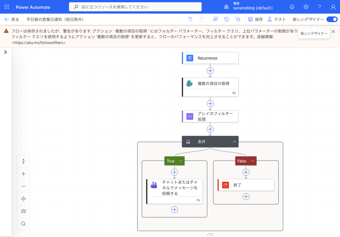This screenshot has height=237, width=340.
Task: Open the account profile icon
Action: (333, 7)
